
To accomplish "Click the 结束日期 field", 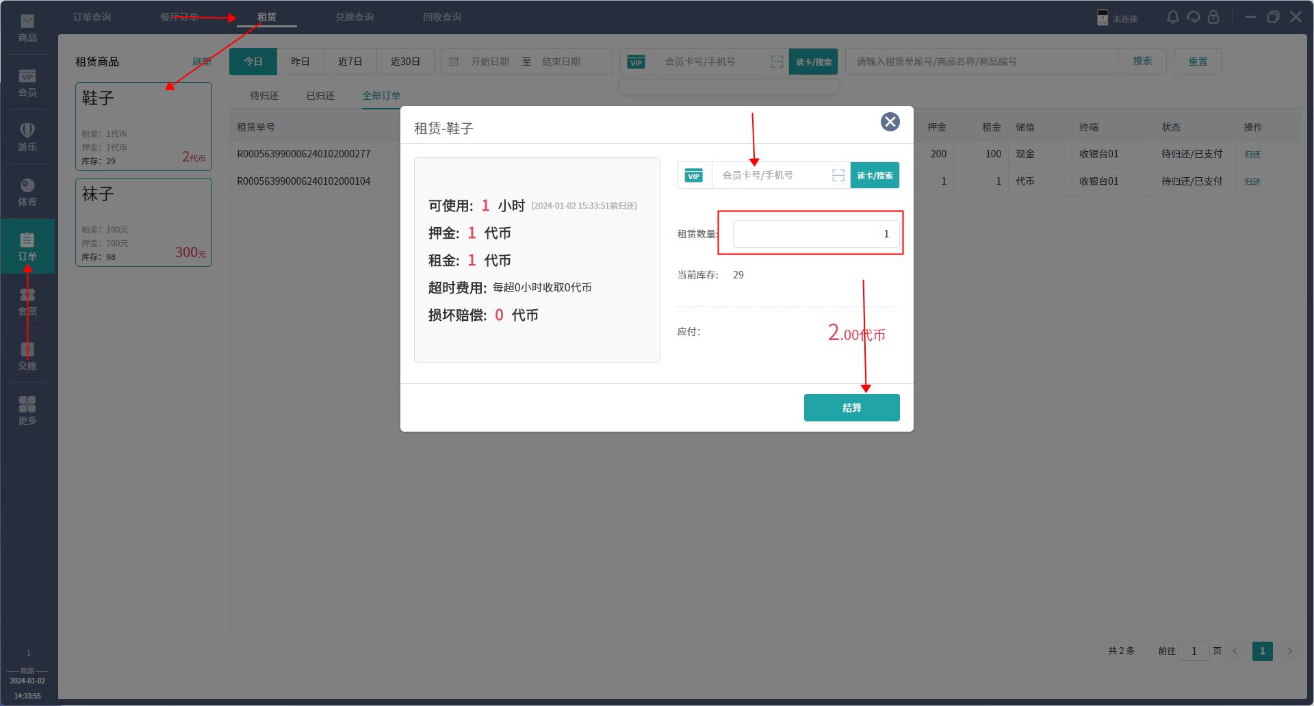I will [x=561, y=62].
